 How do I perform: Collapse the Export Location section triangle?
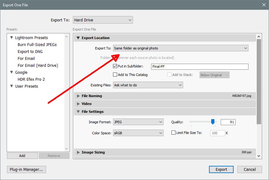(78, 38)
